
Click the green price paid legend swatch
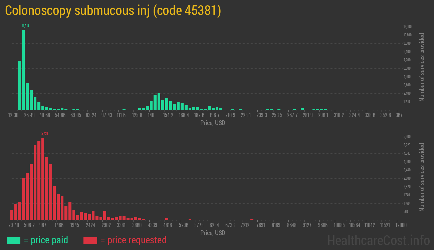[x=13, y=240]
